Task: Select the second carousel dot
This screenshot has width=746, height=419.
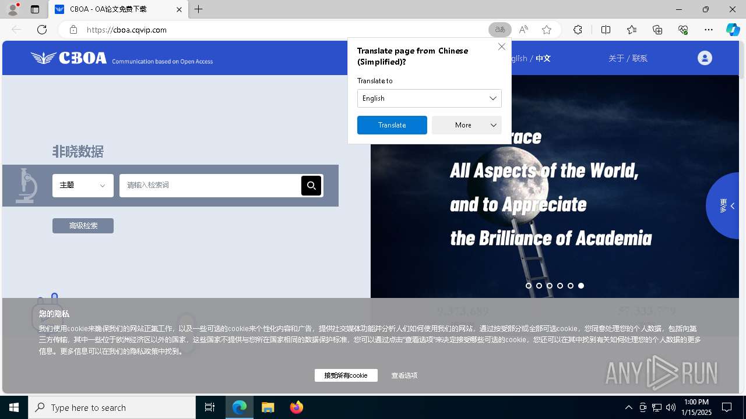Action: click(539, 286)
